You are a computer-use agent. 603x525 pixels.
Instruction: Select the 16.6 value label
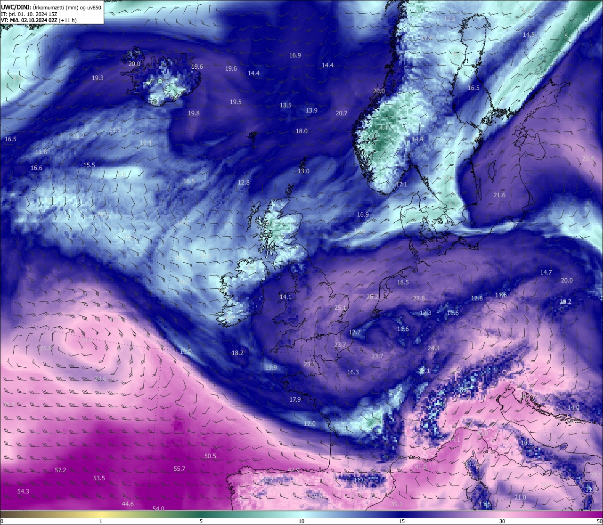point(36,168)
